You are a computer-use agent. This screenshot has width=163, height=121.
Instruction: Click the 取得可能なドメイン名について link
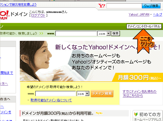51,100
